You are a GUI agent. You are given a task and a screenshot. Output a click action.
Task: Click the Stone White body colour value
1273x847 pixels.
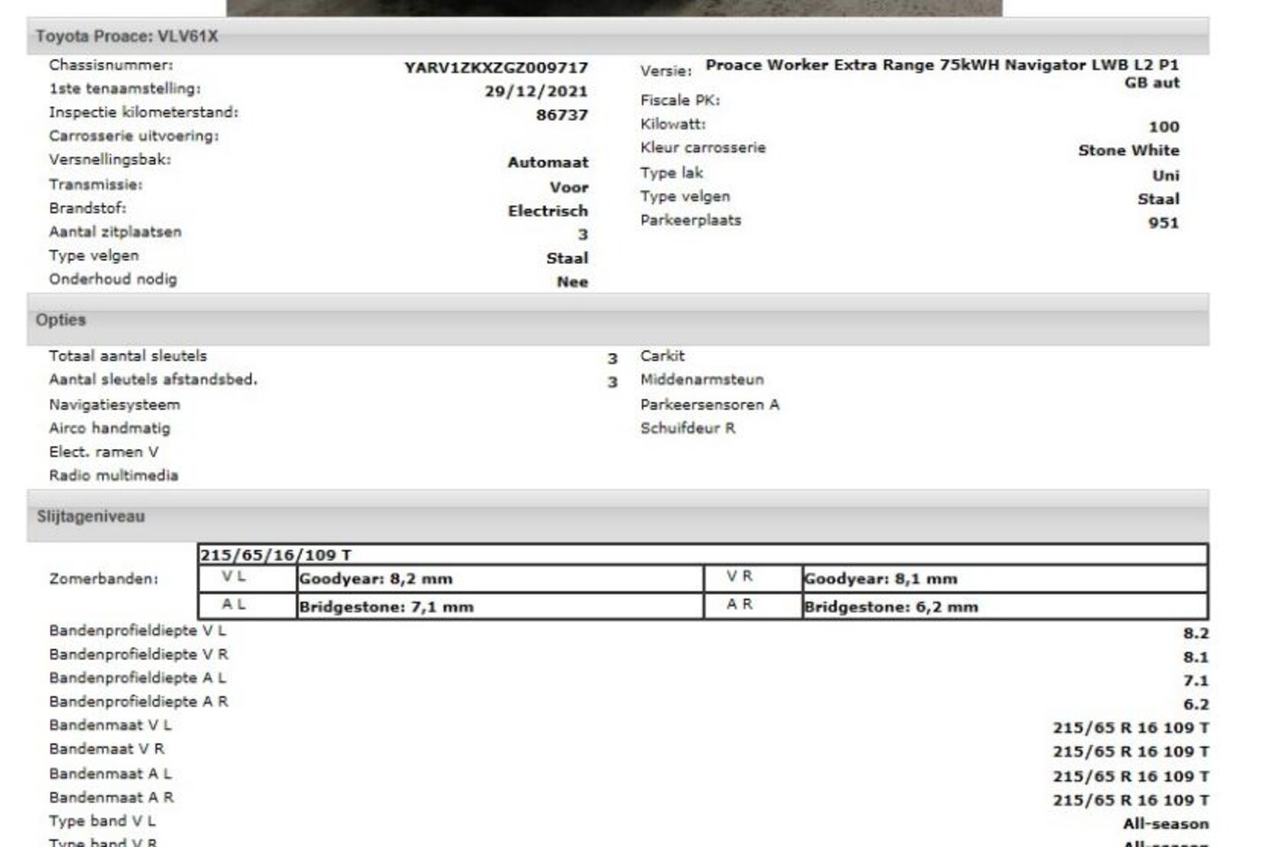[x=1127, y=151]
